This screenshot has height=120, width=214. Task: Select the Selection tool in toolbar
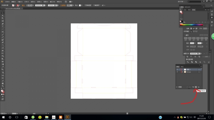click(x=3, y=13)
